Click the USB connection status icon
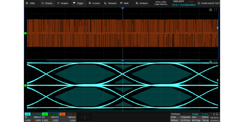 pos(214,114)
